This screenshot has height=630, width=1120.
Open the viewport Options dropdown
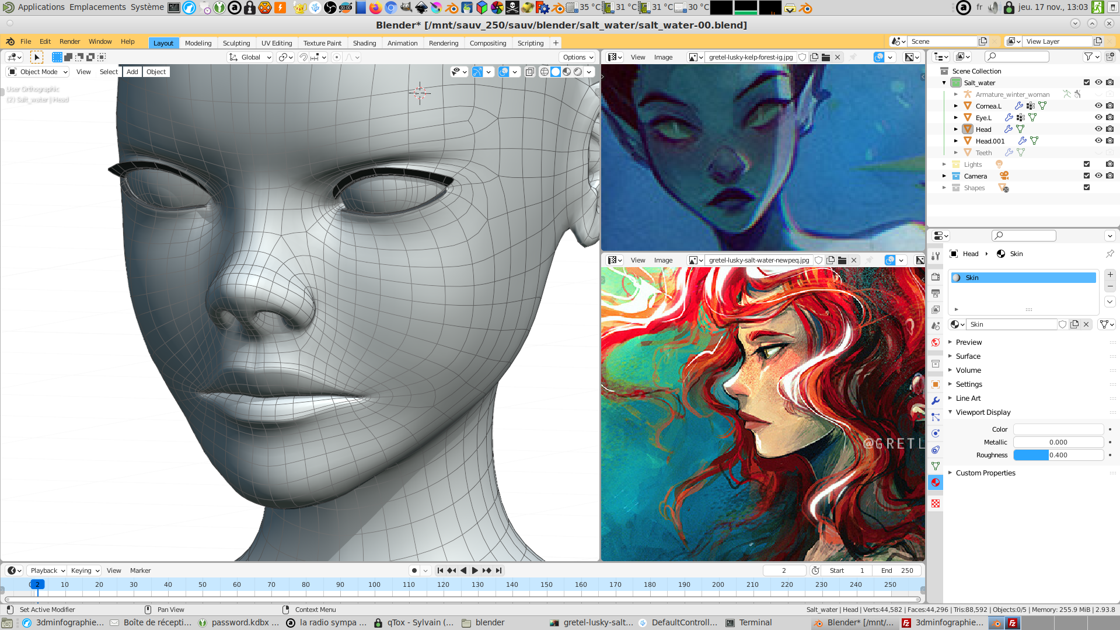coord(578,57)
